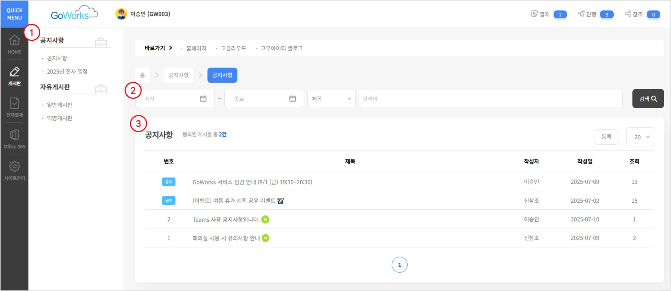Expand the 제목 search field dropdown

click(x=331, y=99)
